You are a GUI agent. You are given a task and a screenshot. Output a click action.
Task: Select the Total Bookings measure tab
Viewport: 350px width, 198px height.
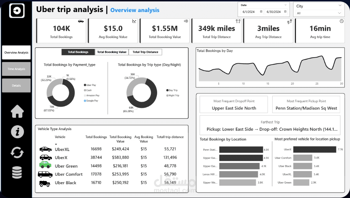(78, 52)
